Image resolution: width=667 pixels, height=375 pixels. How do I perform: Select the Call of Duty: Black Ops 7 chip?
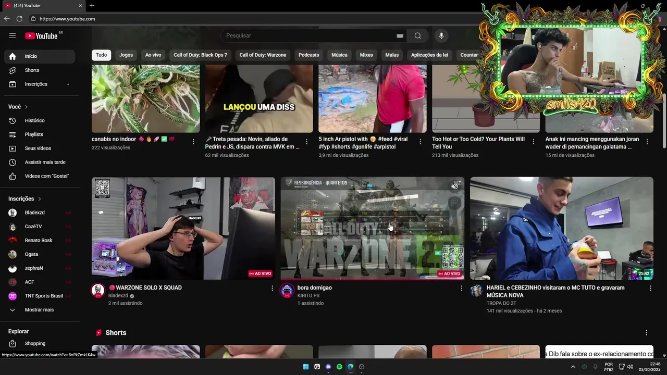coord(201,55)
